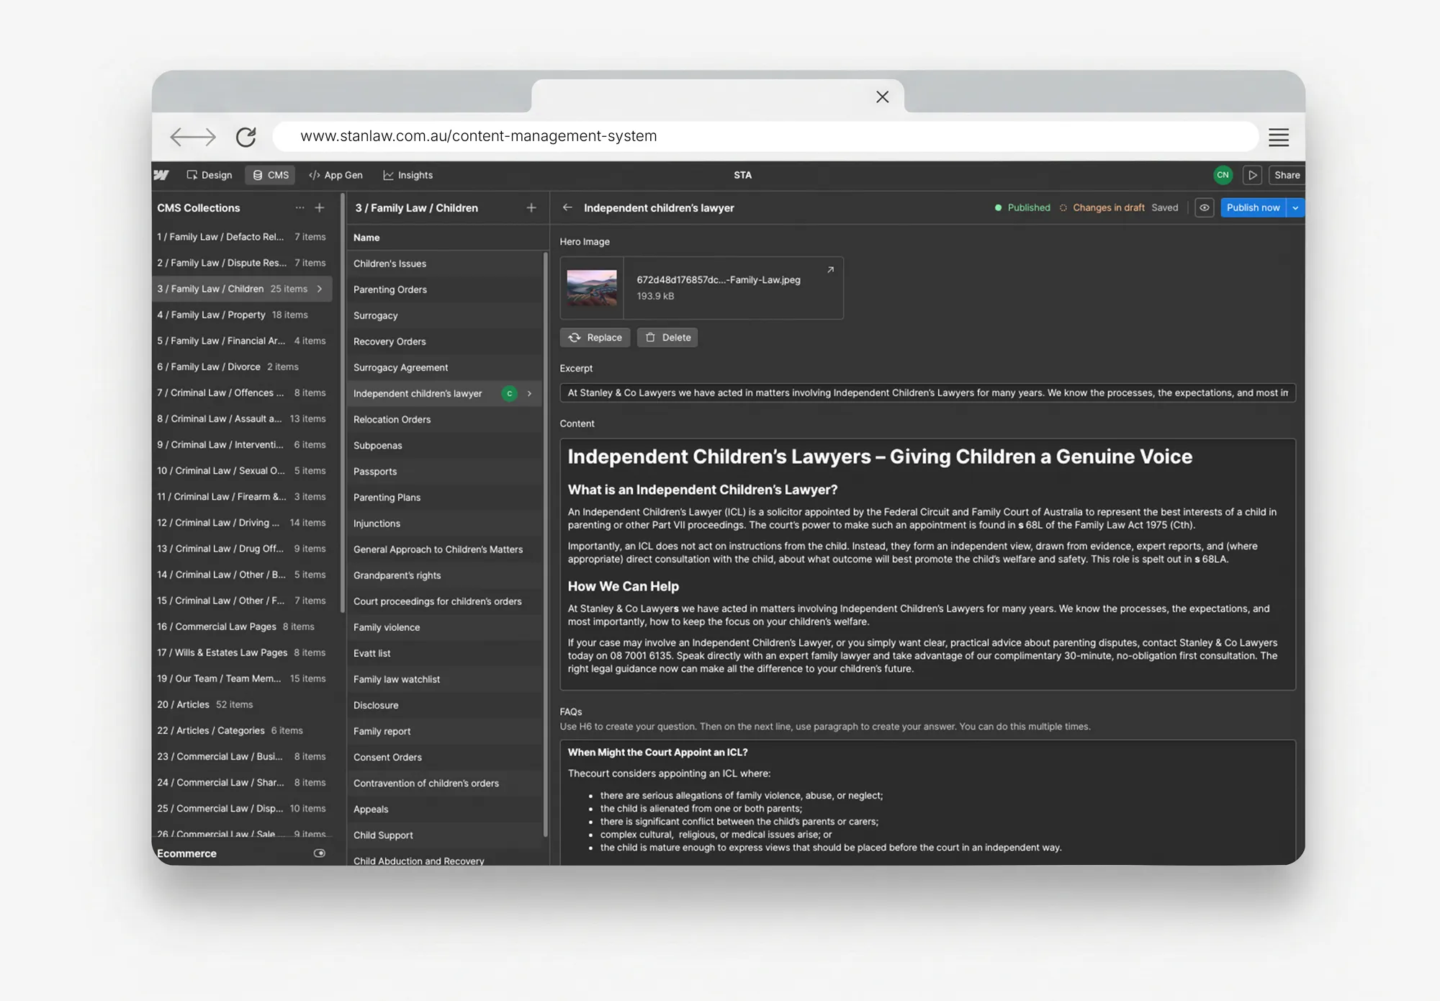The height and width of the screenshot is (1001, 1440).
Task: Open 19 / Our Team / Team Mem... collection
Action: pyautogui.click(x=242, y=678)
